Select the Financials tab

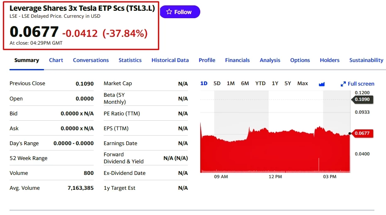tap(238, 60)
